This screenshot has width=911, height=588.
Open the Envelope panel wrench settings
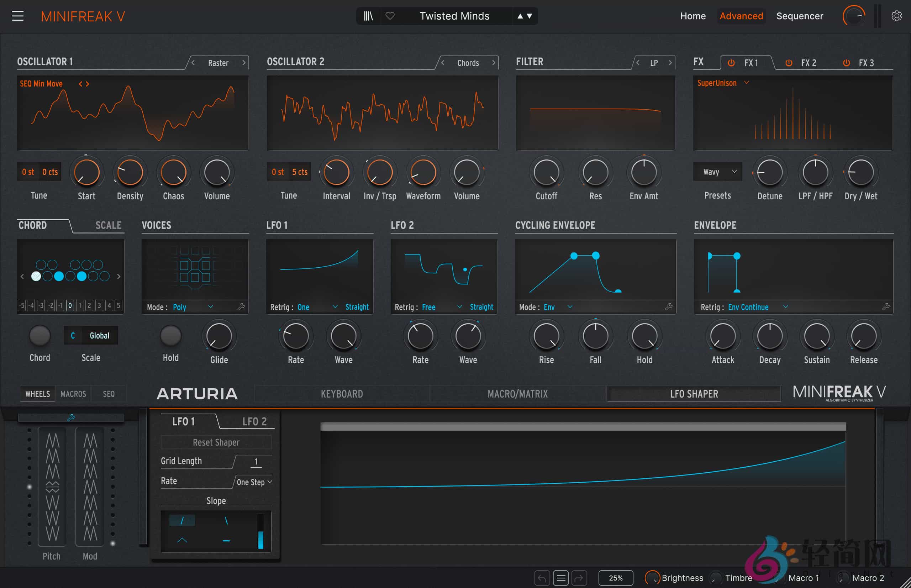pos(886,306)
